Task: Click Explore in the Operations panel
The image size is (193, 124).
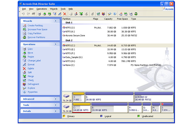Action: tap(31, 88)
